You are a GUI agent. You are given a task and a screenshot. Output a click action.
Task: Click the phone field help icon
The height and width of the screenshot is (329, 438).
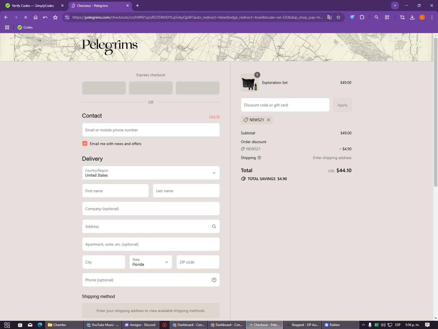coord(214,280)
